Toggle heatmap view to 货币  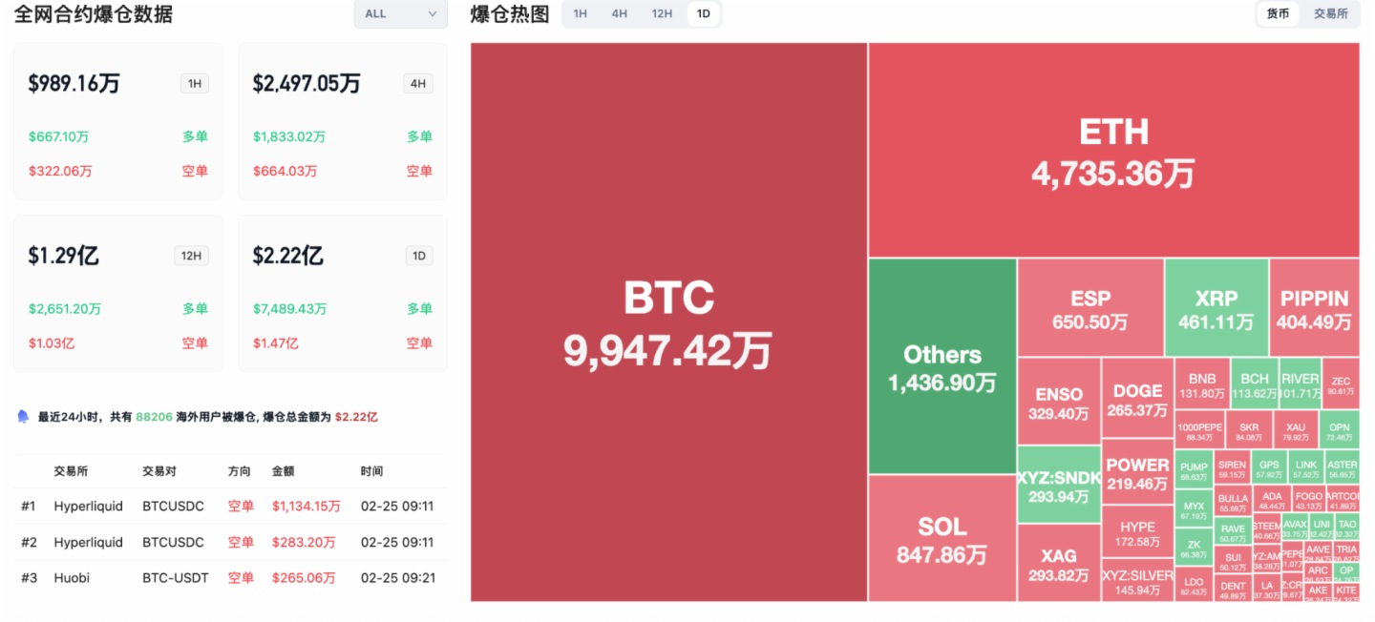1278,13
